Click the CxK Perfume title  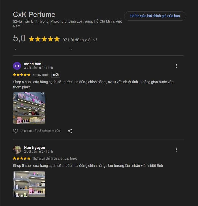[x=34, y=14]
